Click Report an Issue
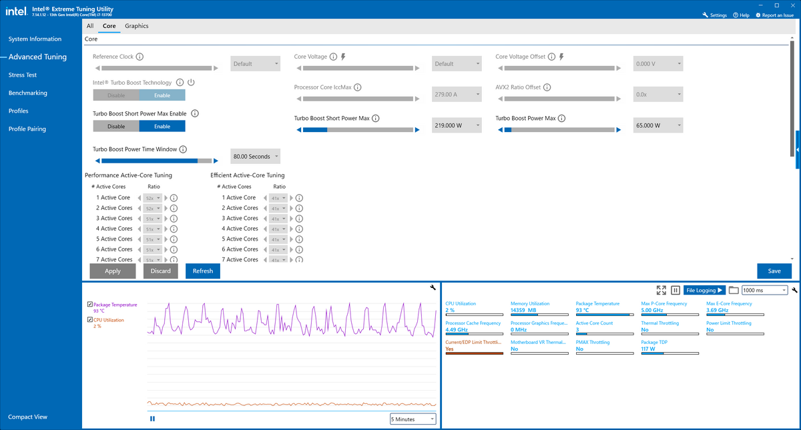 point(774,15)
